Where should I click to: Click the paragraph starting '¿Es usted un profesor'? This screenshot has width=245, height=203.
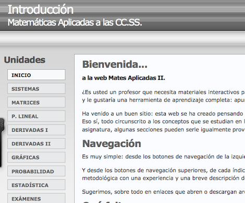tap(164, 96)
